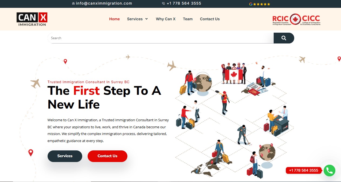Screen dimensions: 341x182
Task: Click the magnifying glass search button
Action: [x=284, y=38]
